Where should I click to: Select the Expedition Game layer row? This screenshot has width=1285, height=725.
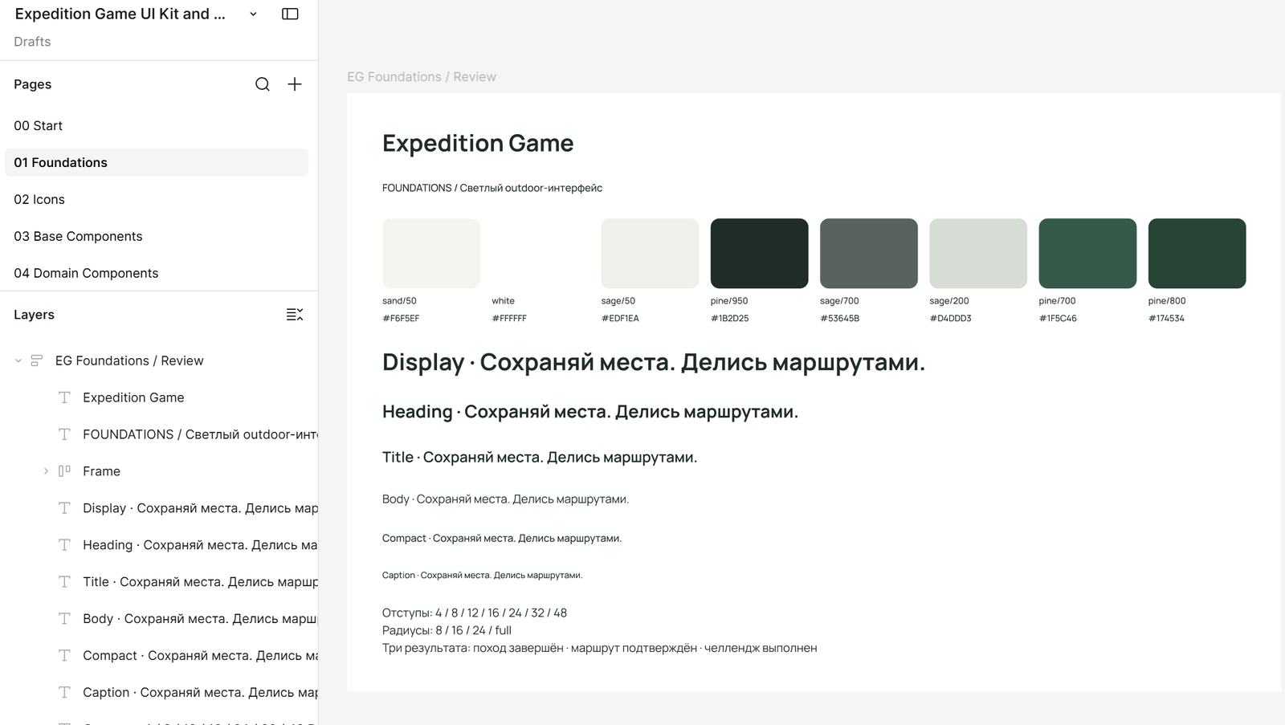coord(159,397)
